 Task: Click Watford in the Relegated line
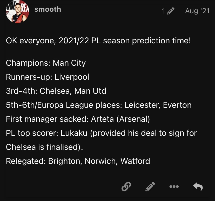pos(135,161)
